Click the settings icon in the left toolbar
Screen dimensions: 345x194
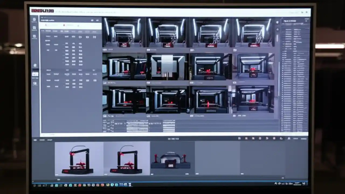(x=34, y=65)
